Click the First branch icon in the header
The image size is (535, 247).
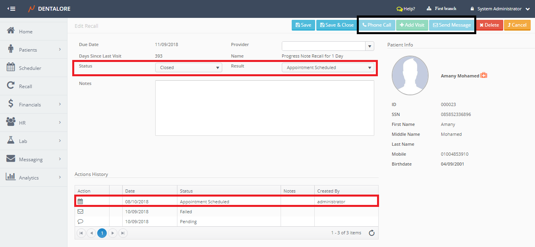click(429, 9)
